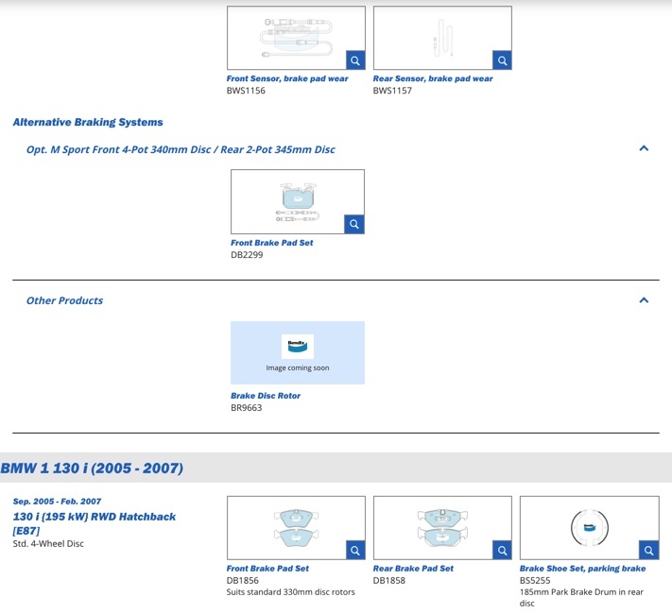Magnify the DB2299 Front Brake Pad image

pyautogui.click(x=354, y=224)
